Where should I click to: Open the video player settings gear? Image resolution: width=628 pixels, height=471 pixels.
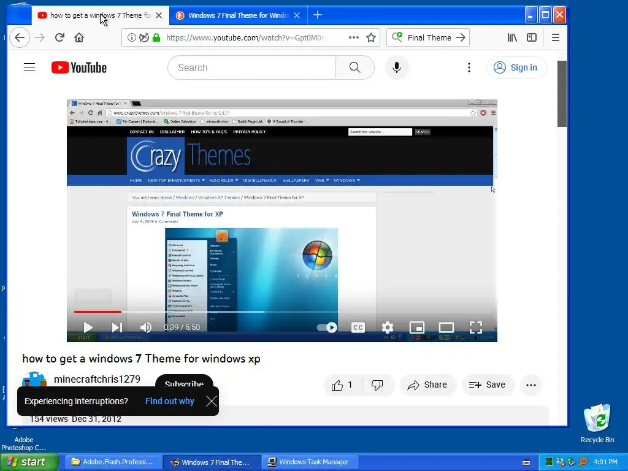(x=388, y=327)
